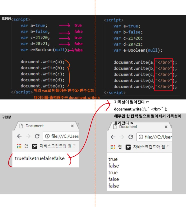Click closing </script> tag in right code

tap(115, 92)
